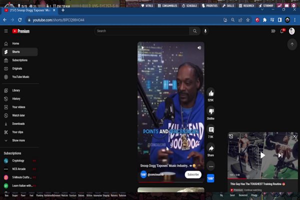Screen dimensions: 300x200
Task: Open the Chrome media controls icon
Action: [x=272, y=20]
